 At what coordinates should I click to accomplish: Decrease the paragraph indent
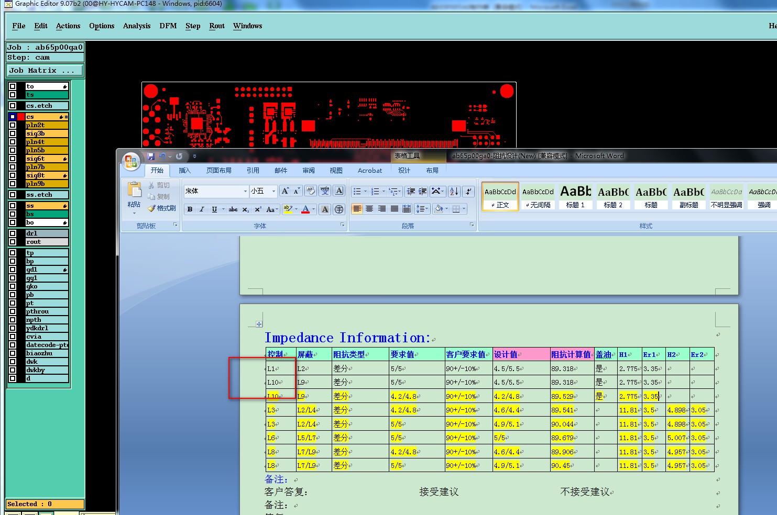tap(411, 192)
